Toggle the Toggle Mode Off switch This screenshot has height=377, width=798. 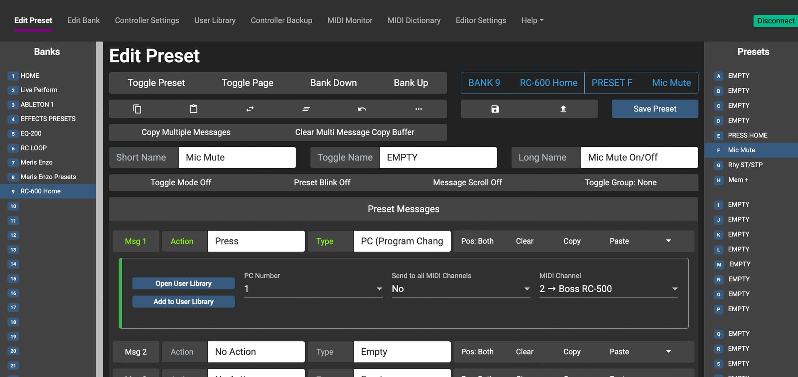pyautogui.click(x=181, y=182)
